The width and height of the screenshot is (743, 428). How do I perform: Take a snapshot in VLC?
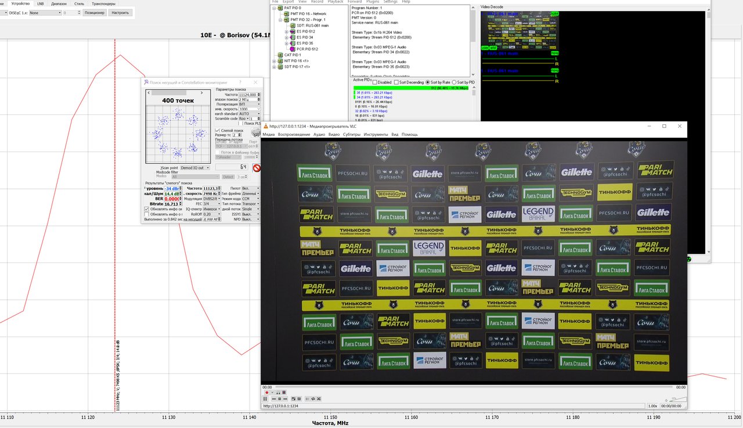coord(272,393)
